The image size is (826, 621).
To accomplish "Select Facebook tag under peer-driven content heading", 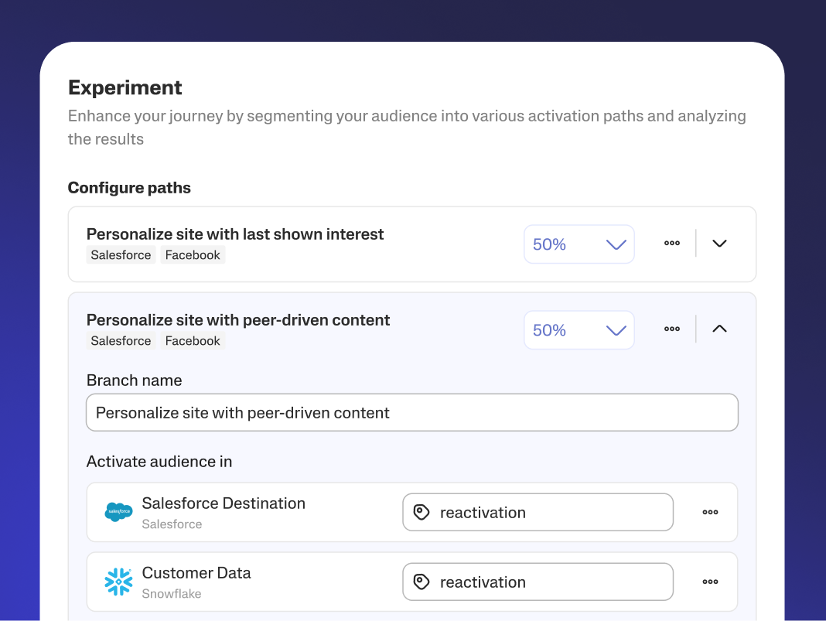I will [193, 341].
